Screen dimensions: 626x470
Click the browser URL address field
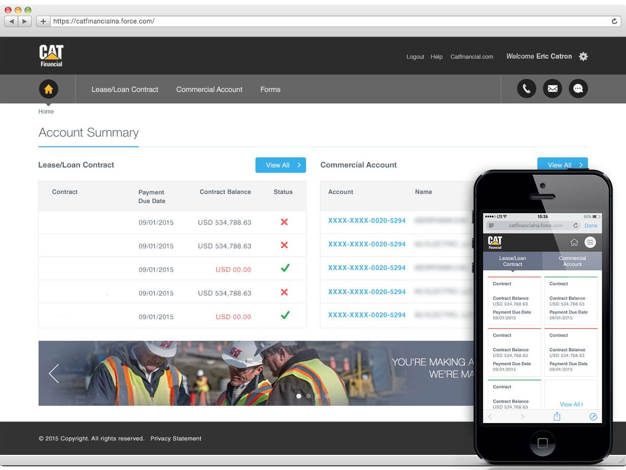[x=329, y=21]
